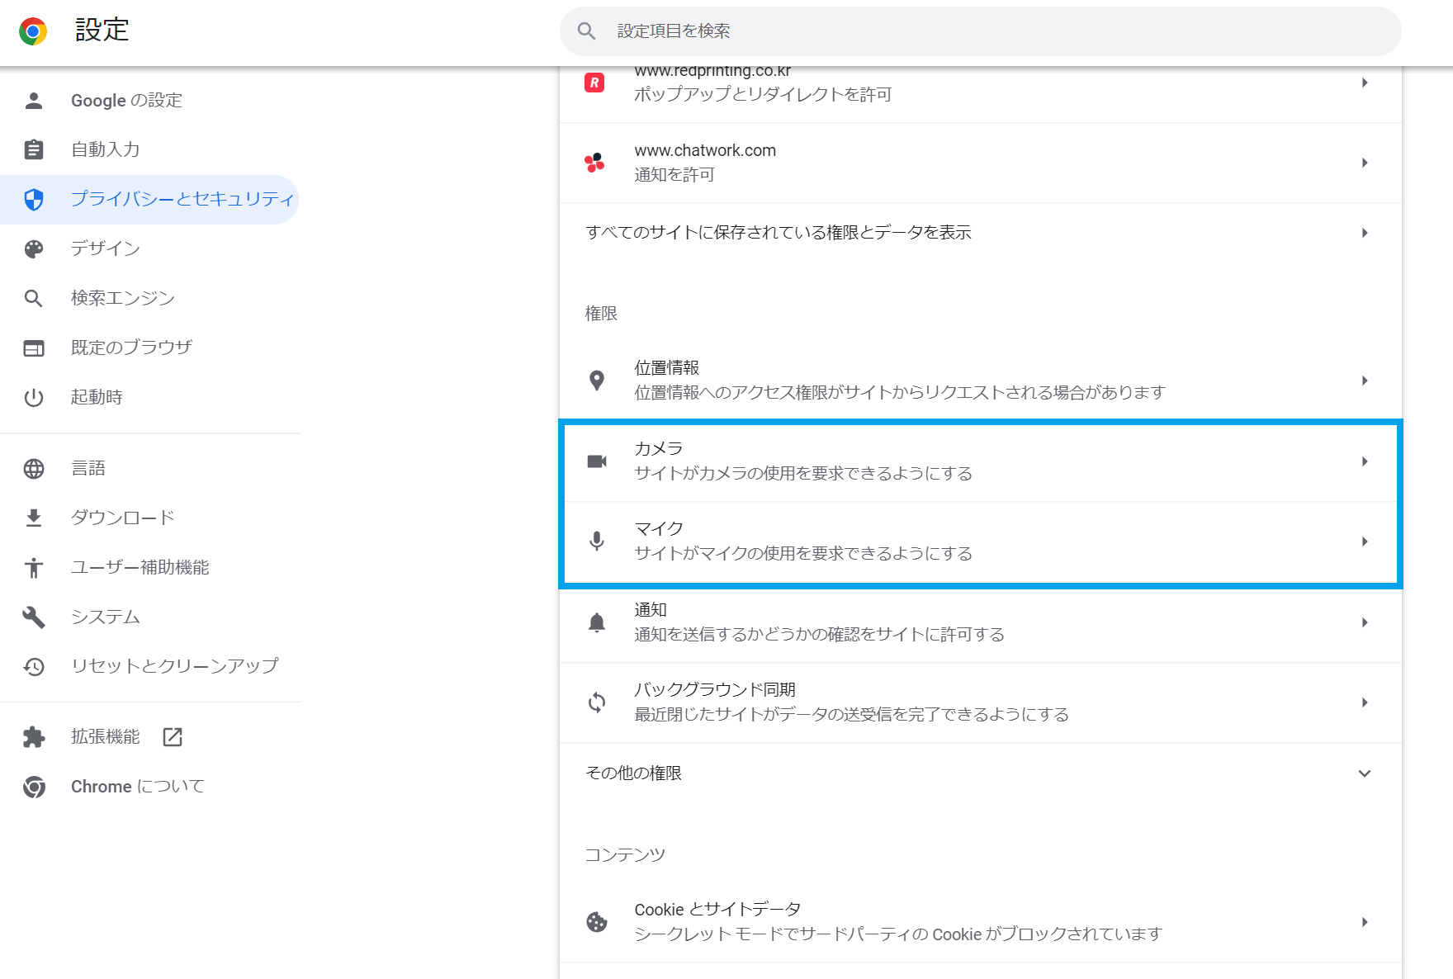Open カメラ settings via its arrow
Viewport: 1453px width, 979px height.
[1365, 462]
